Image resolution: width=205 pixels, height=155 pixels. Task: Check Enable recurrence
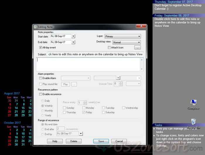40,94
